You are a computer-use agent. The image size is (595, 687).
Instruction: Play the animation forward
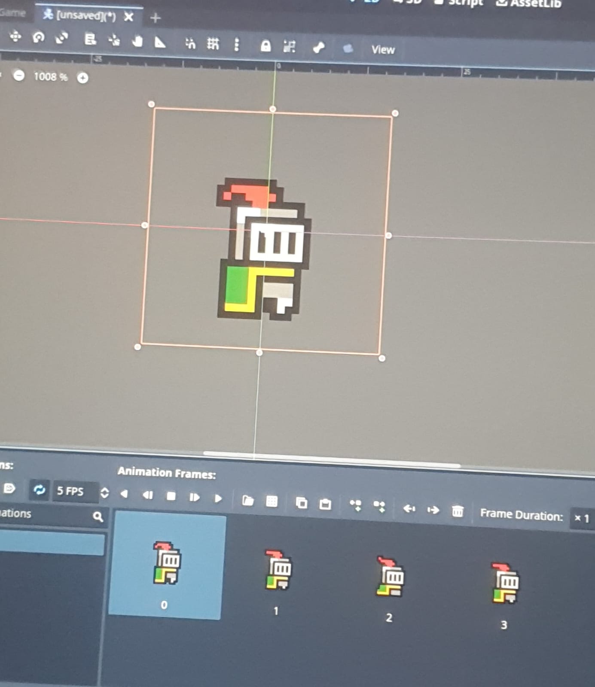[x=218, y=499]
